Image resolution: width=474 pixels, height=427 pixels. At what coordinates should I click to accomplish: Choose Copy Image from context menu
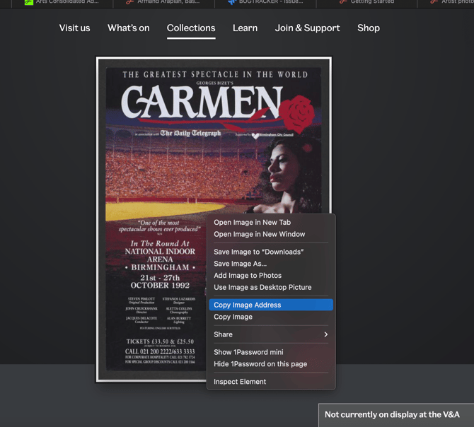click(271, 317)
